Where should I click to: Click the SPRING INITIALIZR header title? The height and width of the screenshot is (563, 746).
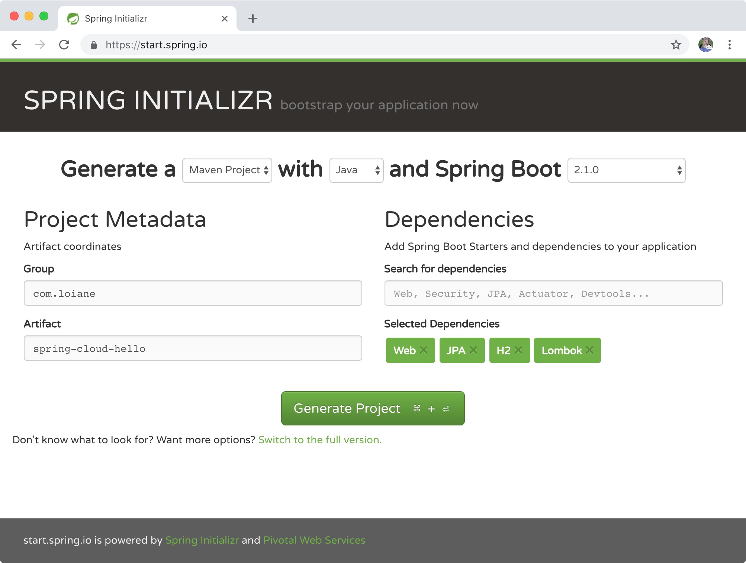[x=148, y=100]
